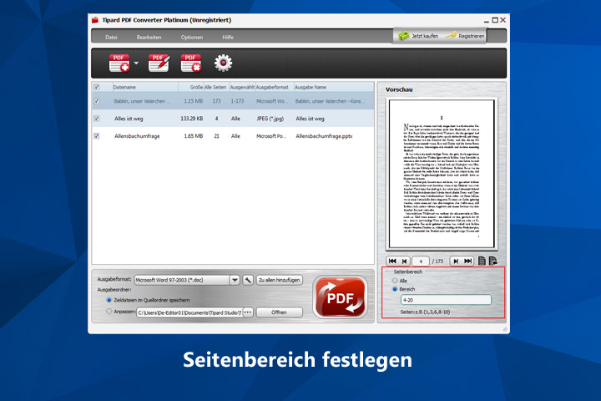Click the current page number field

point(421,261)
